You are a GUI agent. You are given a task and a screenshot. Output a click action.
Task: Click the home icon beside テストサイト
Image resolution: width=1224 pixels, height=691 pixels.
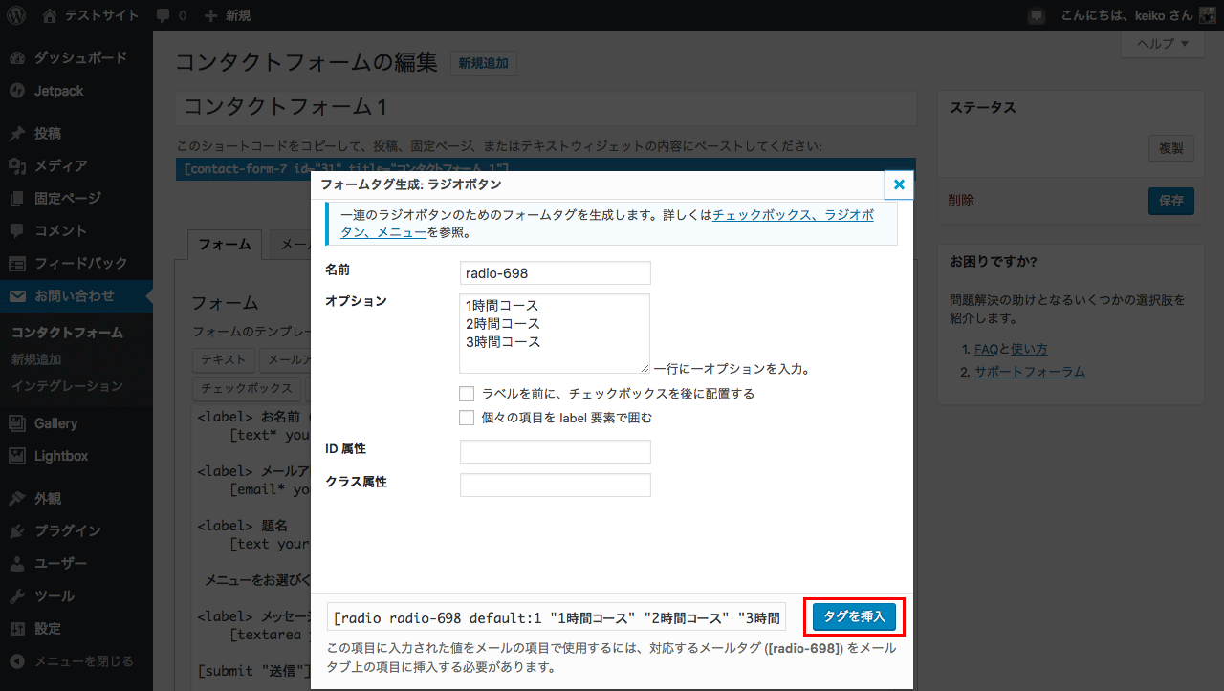[50, 15]
